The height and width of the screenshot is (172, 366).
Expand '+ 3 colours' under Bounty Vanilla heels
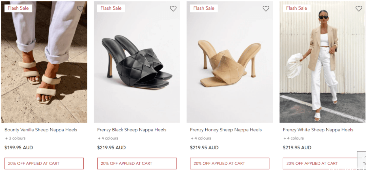click(x=15, y=138)
